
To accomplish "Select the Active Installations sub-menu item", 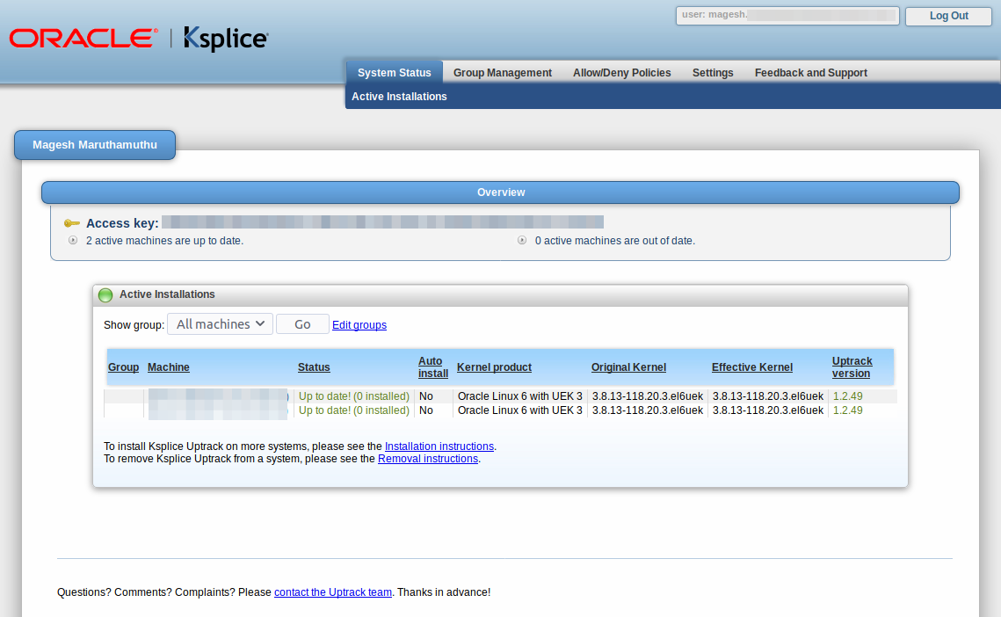I will pyautogui.click(x=399, y=97).
